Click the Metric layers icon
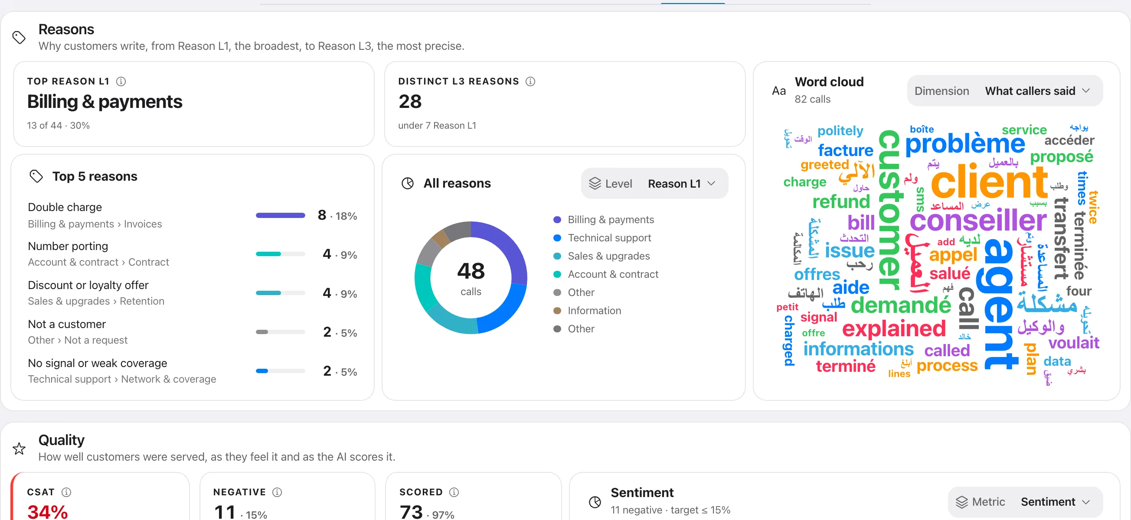 click(961, 501)
